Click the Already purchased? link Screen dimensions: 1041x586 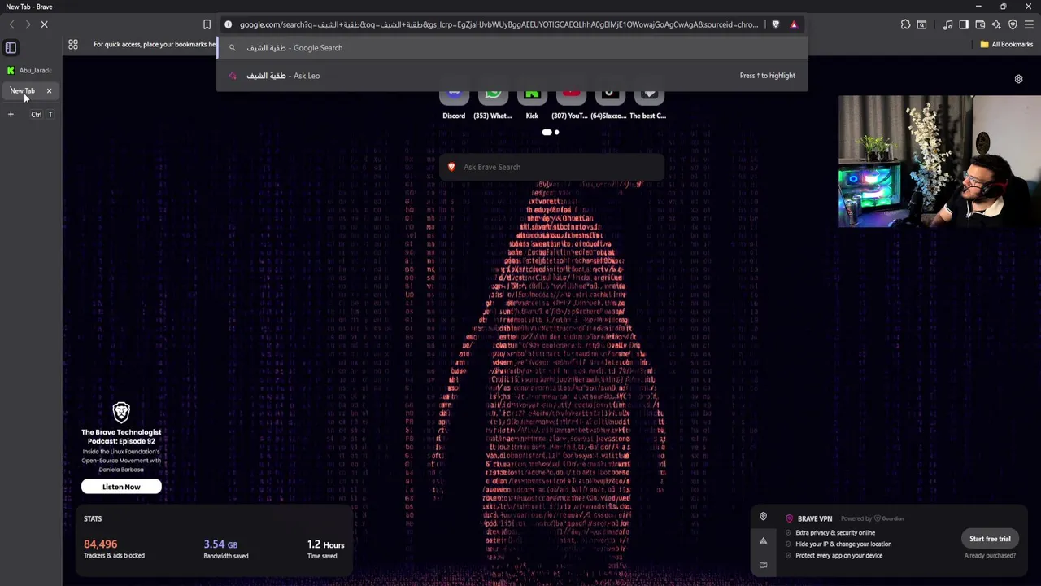pyautogui.click(x=990, y=555)
